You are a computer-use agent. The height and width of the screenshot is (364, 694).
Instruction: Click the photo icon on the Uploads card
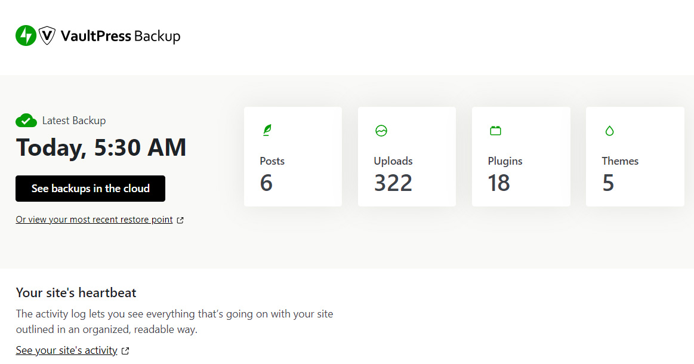pos(381,130)
